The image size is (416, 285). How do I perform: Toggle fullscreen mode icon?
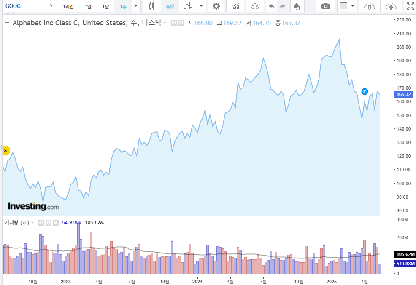(x=410, y=6)
